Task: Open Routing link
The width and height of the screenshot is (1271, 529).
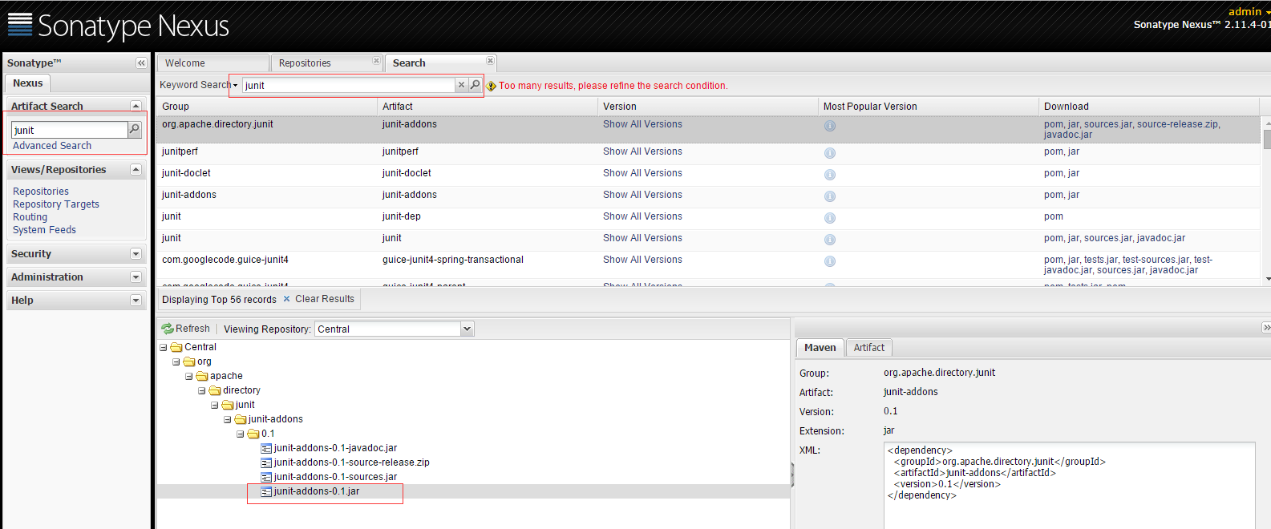Action: 30,216
